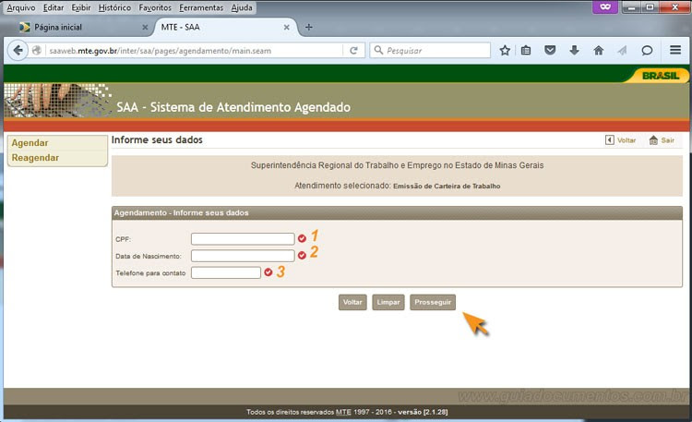Click the Voltar back icon at top right
692x422 pixels.
pos(610,140)
